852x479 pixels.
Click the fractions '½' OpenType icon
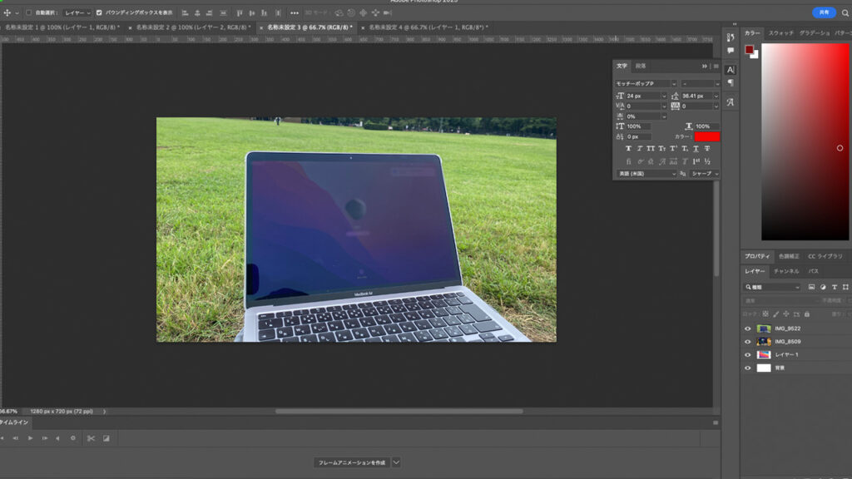coord(707,161)
